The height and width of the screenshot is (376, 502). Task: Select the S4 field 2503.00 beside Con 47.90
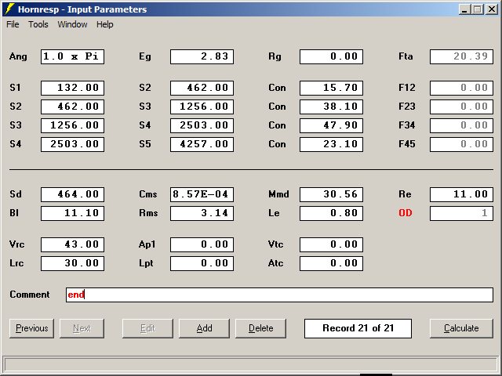click(202, 125)
